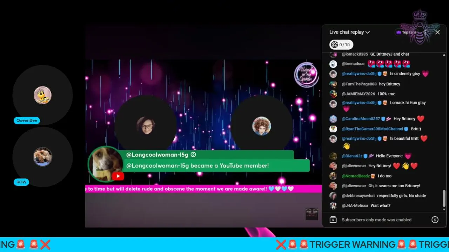Click @NomadBeadz's avatar
Image resolution: width=449 pixels, height=252 pixels.
pos(333,176)
